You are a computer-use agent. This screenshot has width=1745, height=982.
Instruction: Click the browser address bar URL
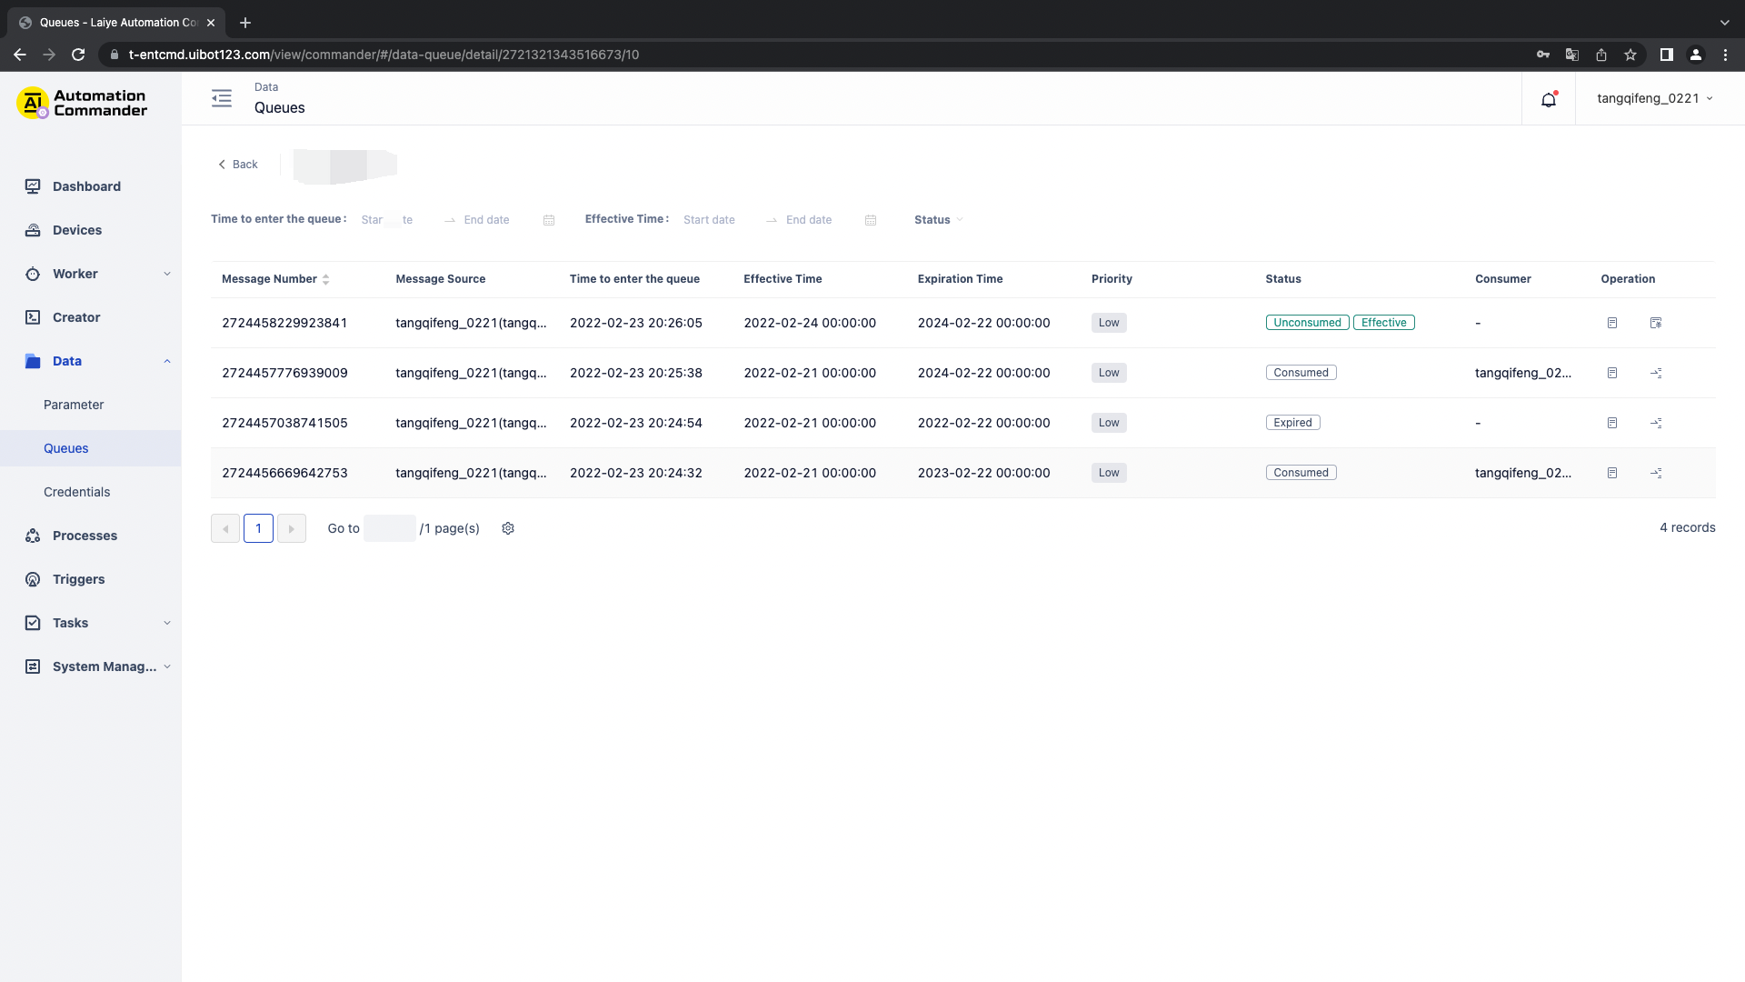[x=384, y=55]
